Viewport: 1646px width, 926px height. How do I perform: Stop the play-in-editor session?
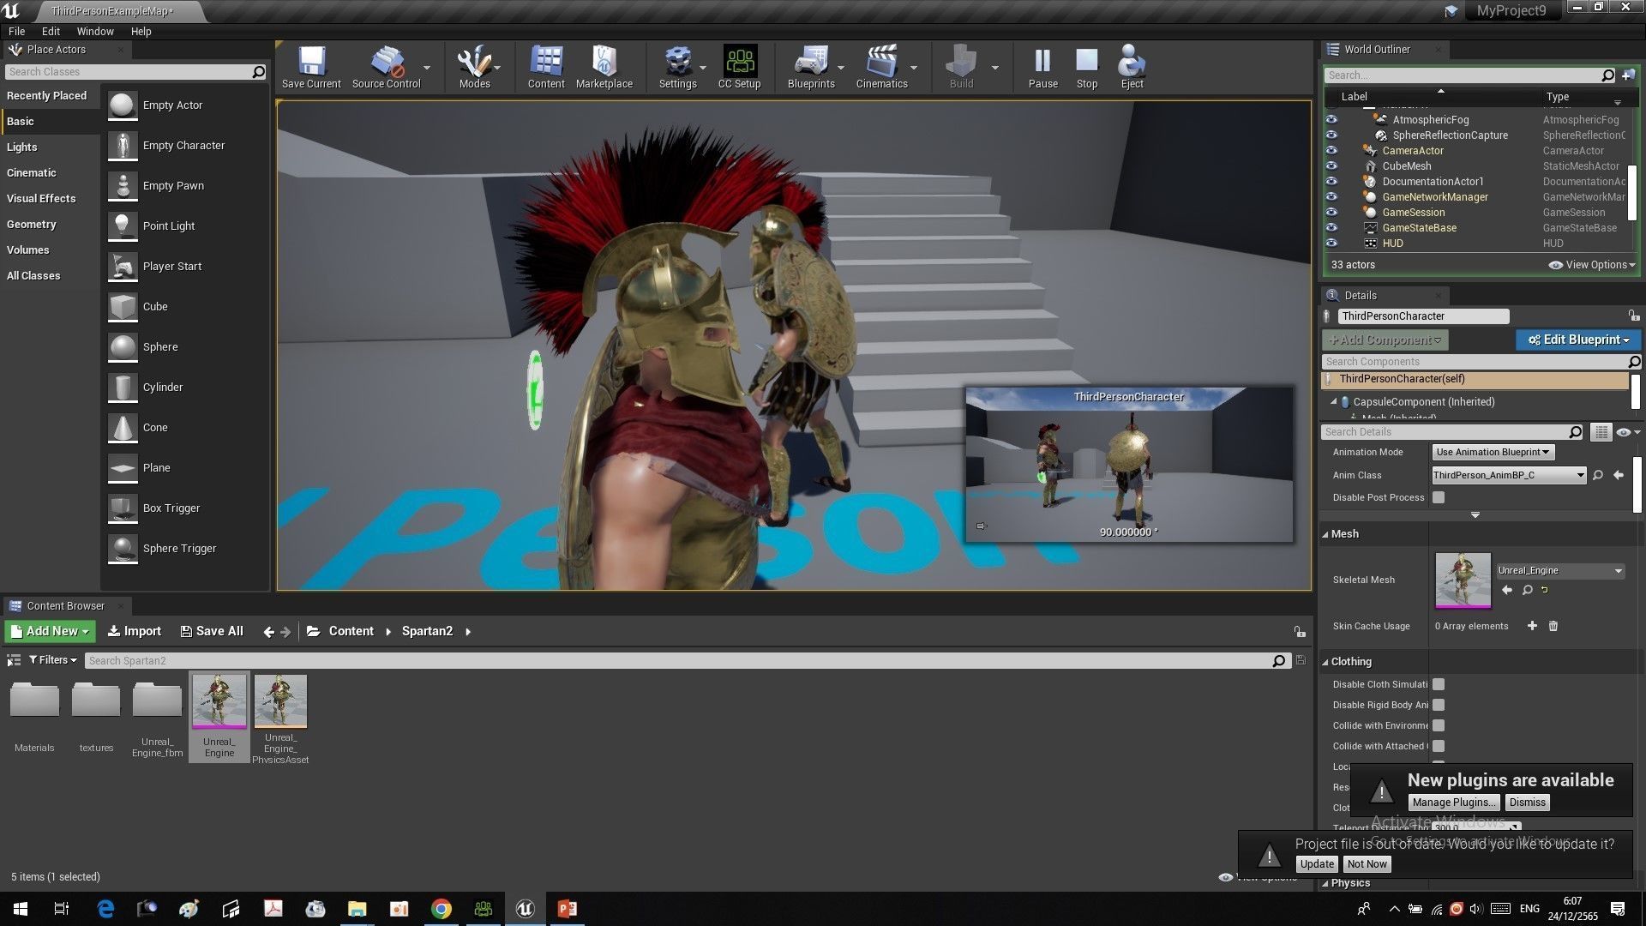click(1087, 67)
